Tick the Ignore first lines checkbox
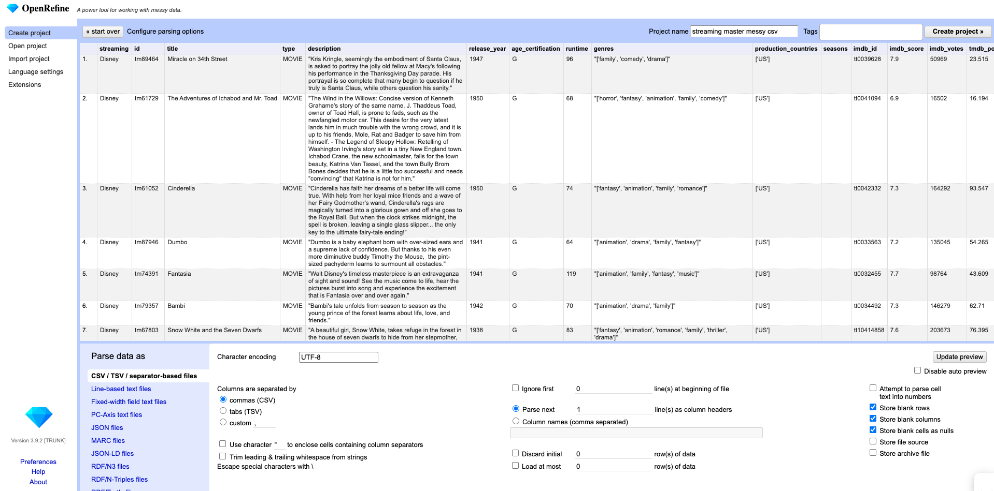This screenshot has height=491, width=994. (x=515, y=388)
